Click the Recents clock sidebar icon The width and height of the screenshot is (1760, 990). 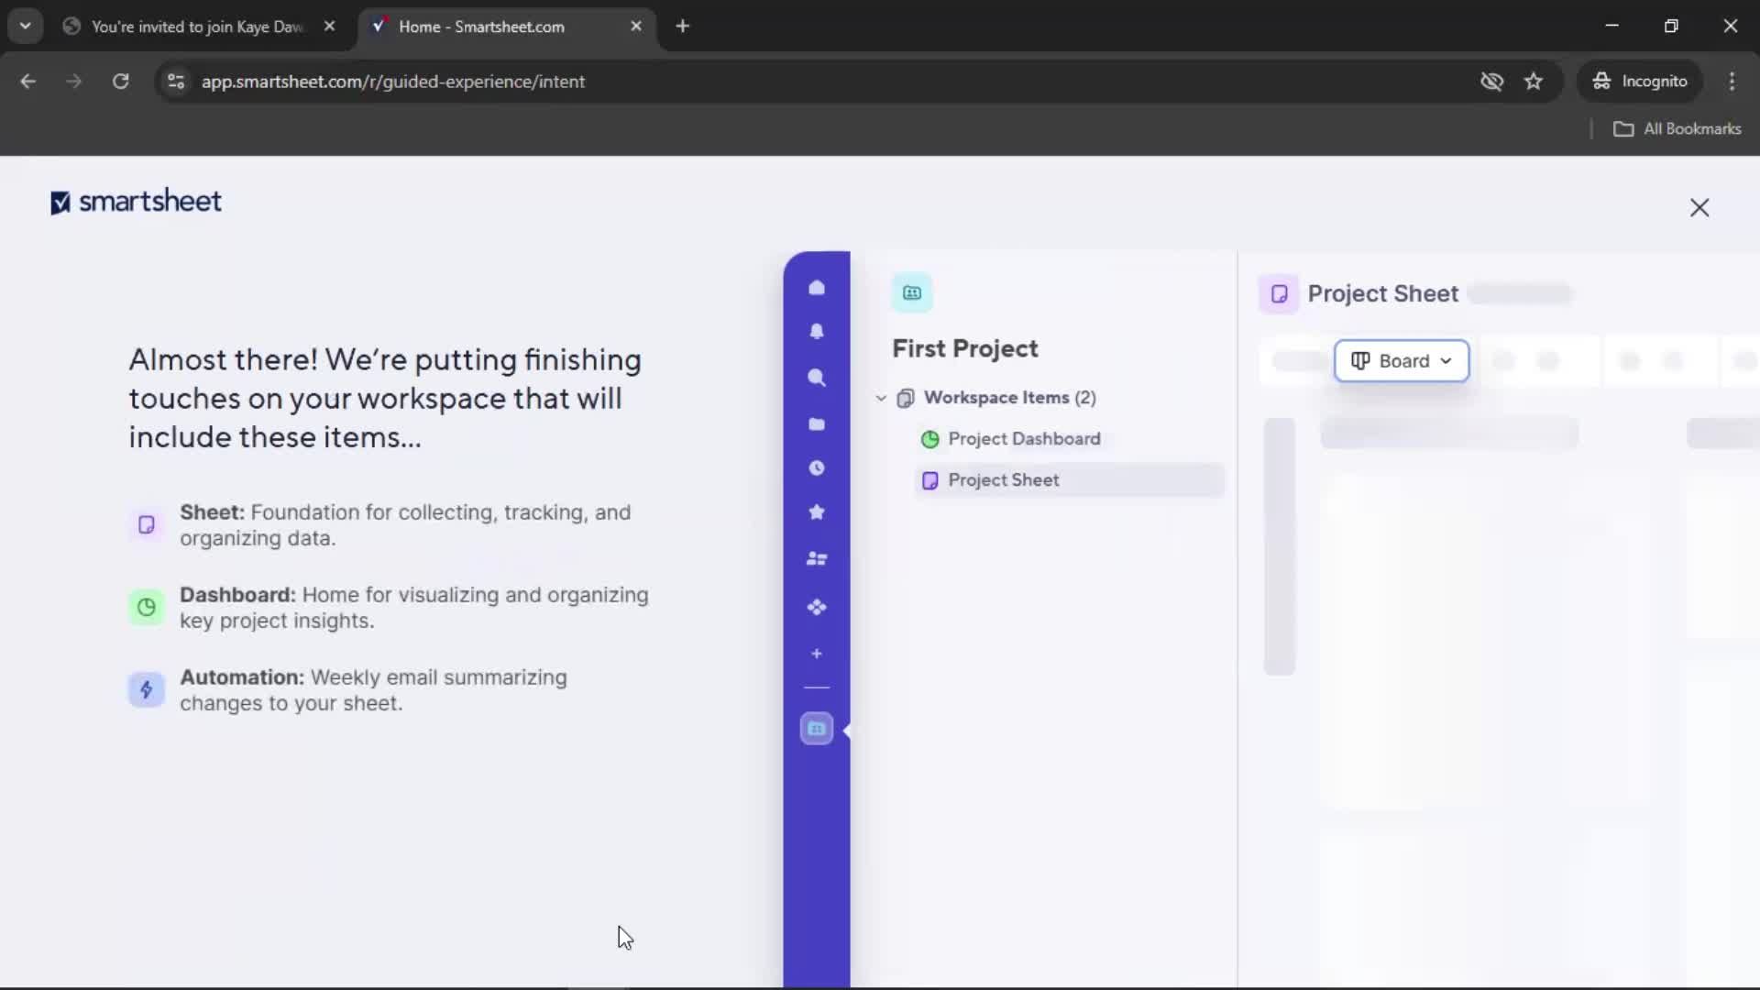coord(816,468)
